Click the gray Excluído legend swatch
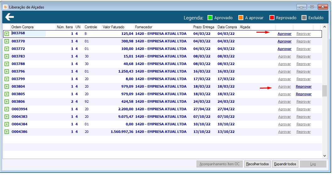This screenshot has width=332, height=175. tap(304, 18)
